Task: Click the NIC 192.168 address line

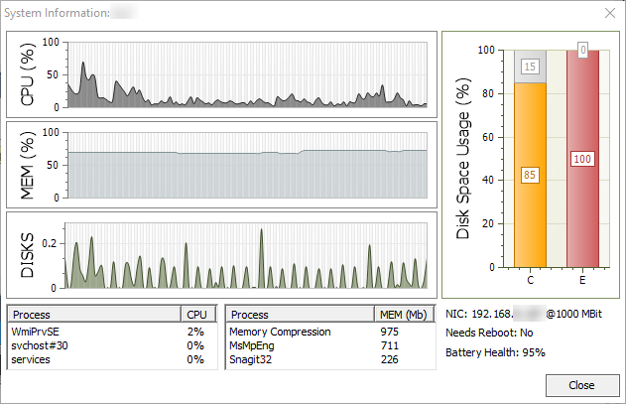Action: pos(524,314)
